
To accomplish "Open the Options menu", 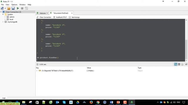I will click(14, 5).
